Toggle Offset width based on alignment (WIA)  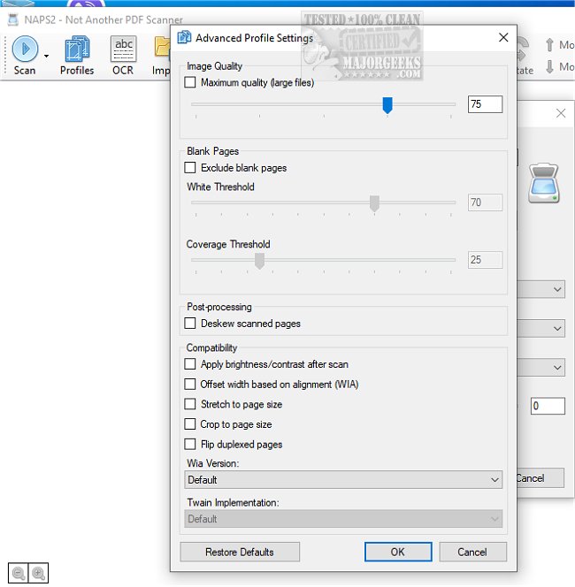(x=190, y=384)
